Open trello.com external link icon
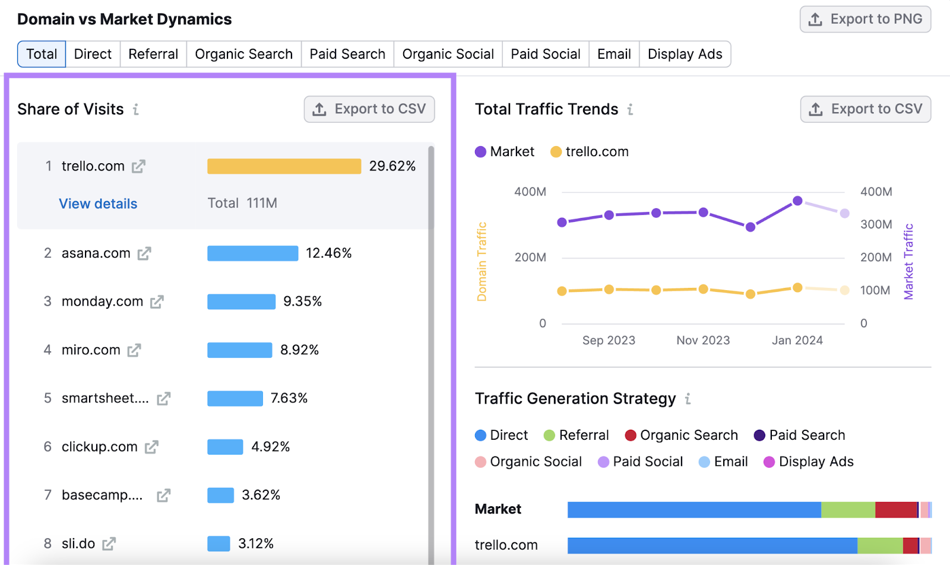 [138, 166]
